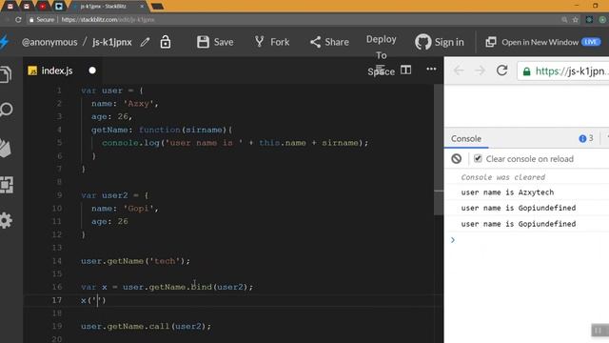
Task: Select the Console tab
Action: [466, 138]
